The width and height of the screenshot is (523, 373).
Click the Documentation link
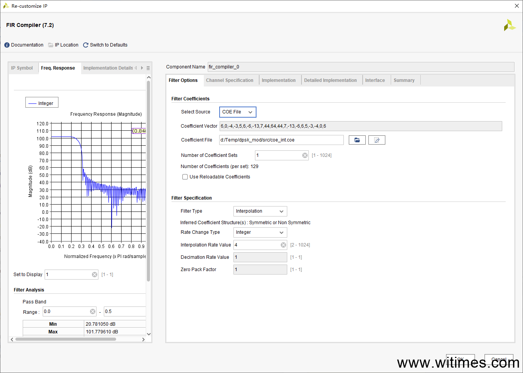click(x=27, y=45)
